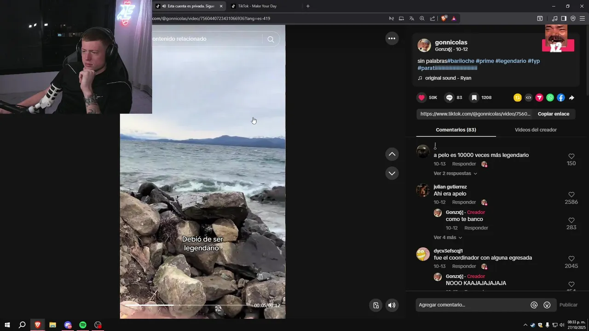The height and width of the screenshot is (331, 589).
Task: Open the taskbar clock showing 08:33 p. m.
Action: click(x=576, y=325)
